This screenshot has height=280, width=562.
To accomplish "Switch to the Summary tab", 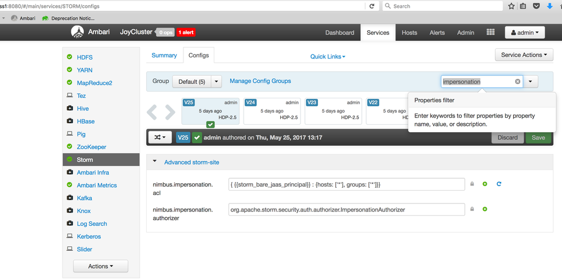I will pos(164,55).
